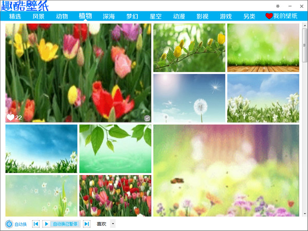Screen dimensions: 308x231
Task: Open the settings gear in title bar
Action: (x=278, y=6)
